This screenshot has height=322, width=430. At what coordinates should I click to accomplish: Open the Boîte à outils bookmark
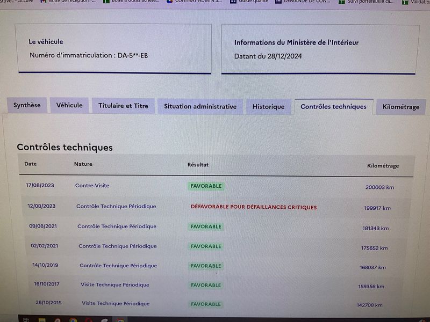coord(131,2)
